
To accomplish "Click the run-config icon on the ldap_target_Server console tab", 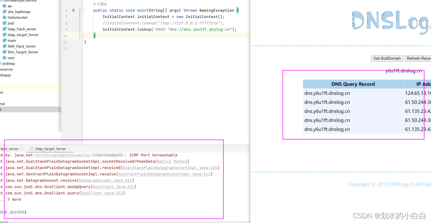I will [x=32, y=149].
